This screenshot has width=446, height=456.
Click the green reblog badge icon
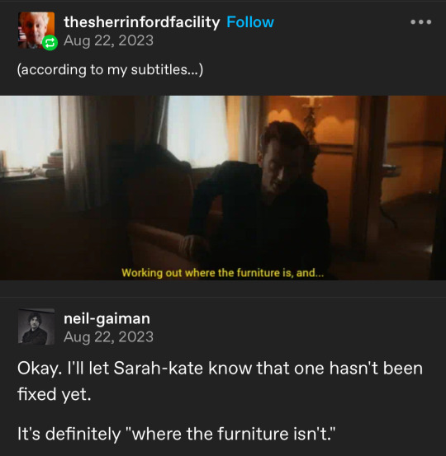(50, 43)
